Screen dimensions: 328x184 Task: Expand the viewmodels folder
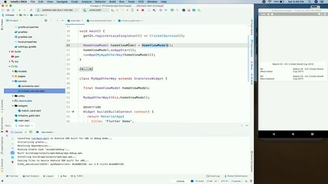click(13, 101)
